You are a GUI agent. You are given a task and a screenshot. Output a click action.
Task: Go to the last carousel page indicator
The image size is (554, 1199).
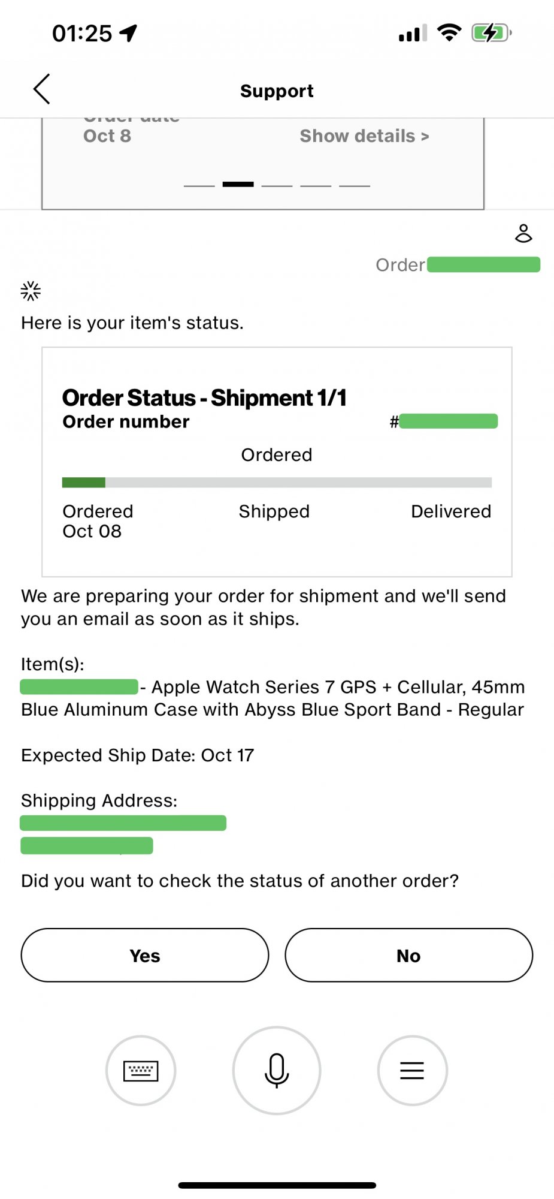(355, 185)
